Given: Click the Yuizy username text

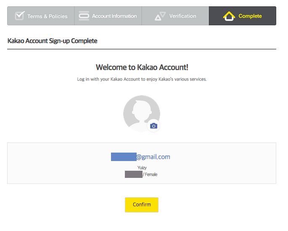Looking at the screenshot, I should click(142, 167).
